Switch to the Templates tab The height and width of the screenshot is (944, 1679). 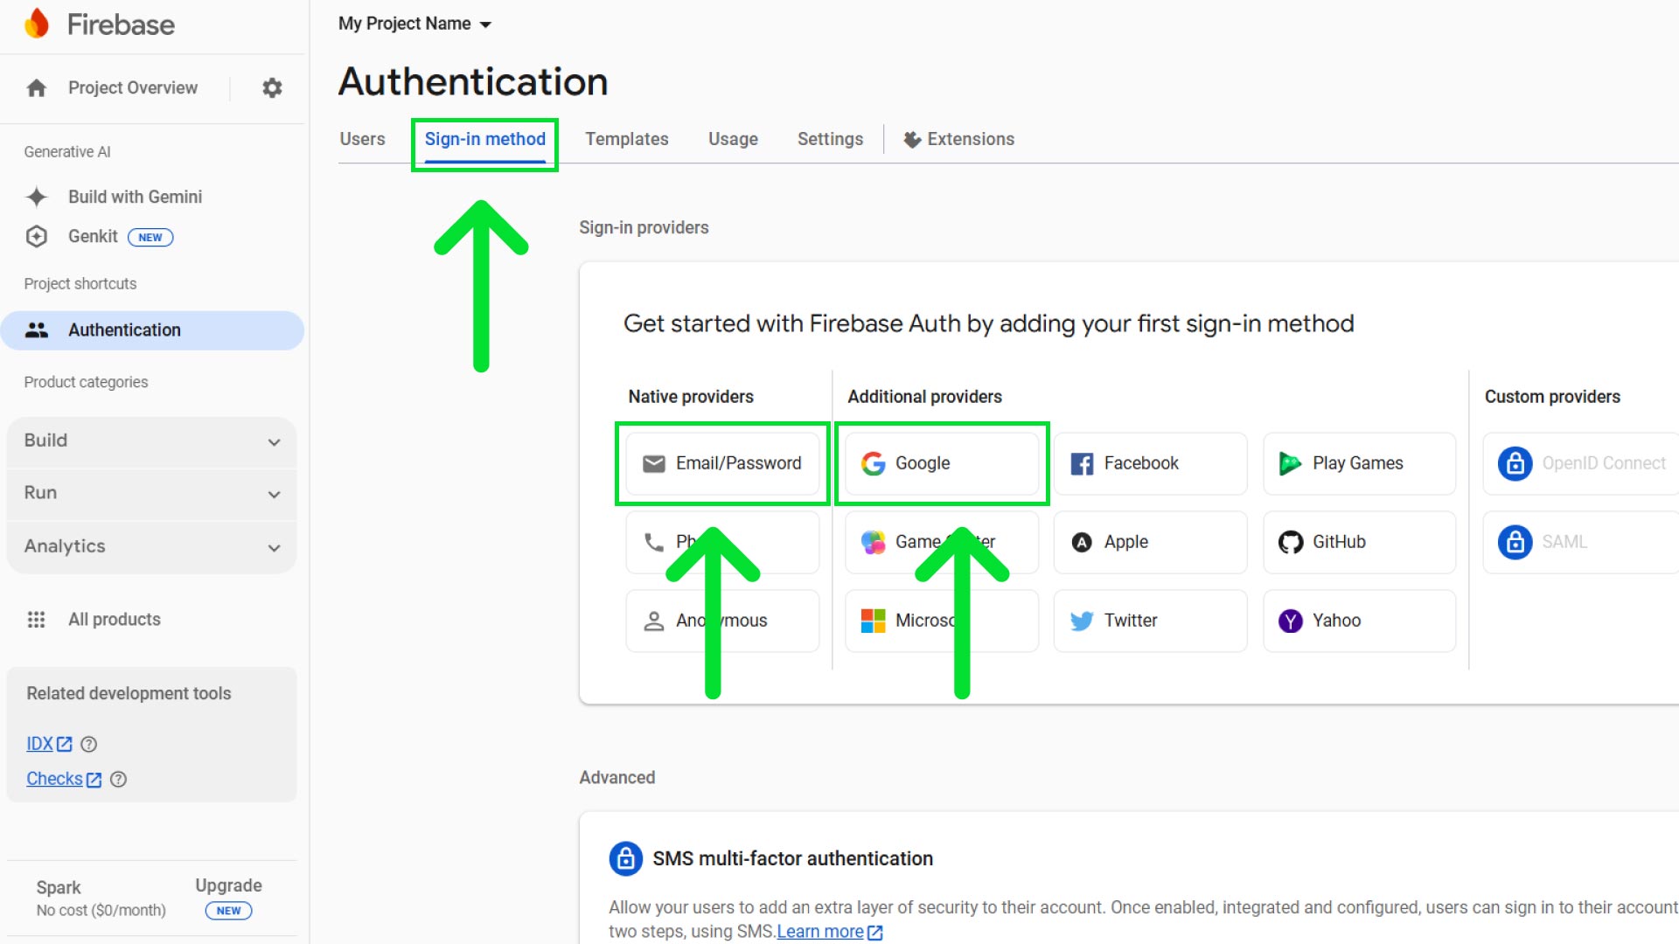pyautogui.click(x=626, y=139)
